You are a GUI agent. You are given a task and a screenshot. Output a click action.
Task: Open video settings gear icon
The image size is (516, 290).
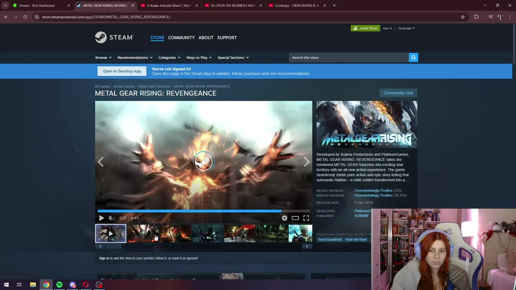click(x=285, y=218)
